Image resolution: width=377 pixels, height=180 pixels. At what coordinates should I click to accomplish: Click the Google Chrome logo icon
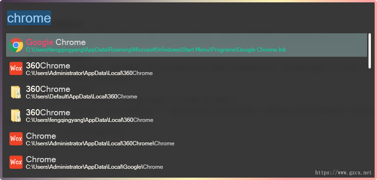coord(16,45)
